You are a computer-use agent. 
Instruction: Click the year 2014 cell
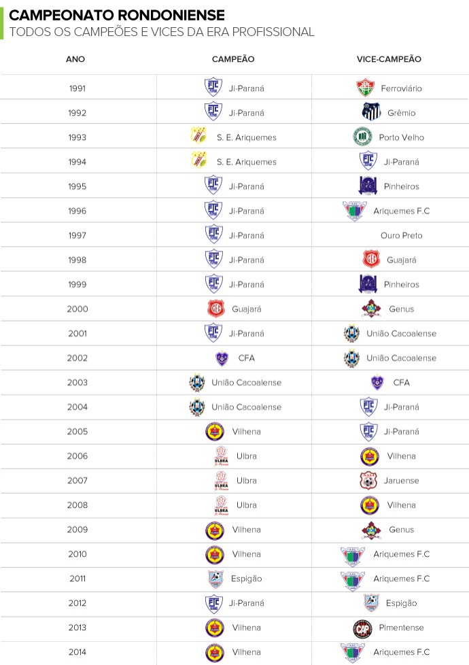tap(77, 652)
